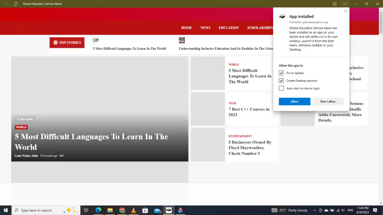Uncheck Create Desktop shortcut option
Screen dimensions: 383x215
point(281,80)
